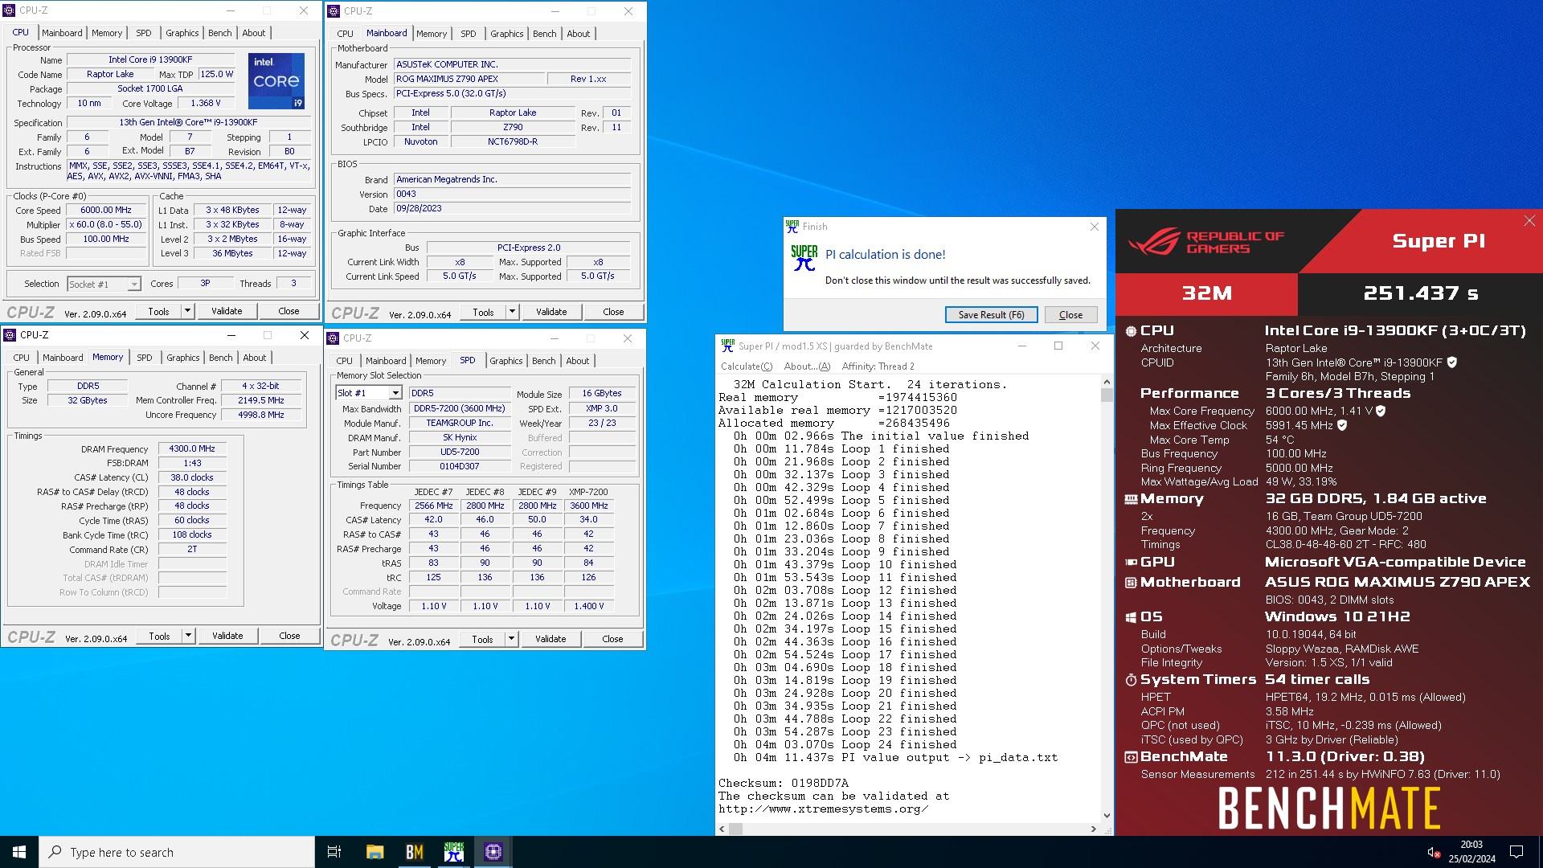Click the muted volume tray icon
This screenshot has width=1543, height=868.
pyautogui.click(x=1433, y=852)
